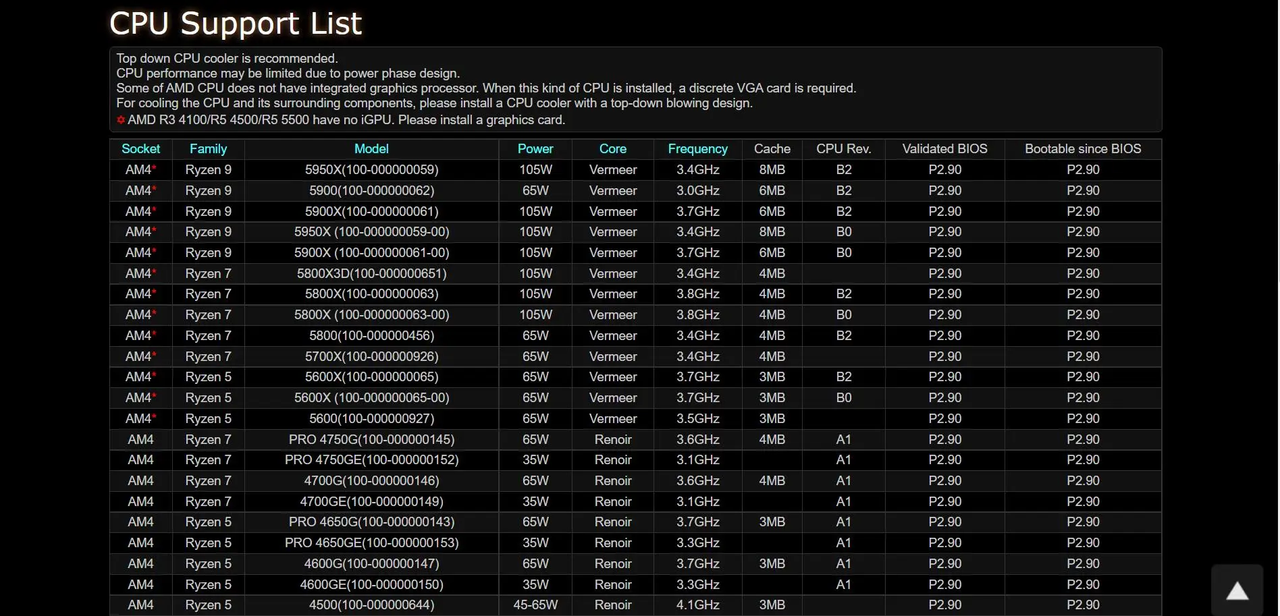Select model 5800X3D(100-000000651) cell
This screenshot has height=616, width=1280.
tap(371, 274)
